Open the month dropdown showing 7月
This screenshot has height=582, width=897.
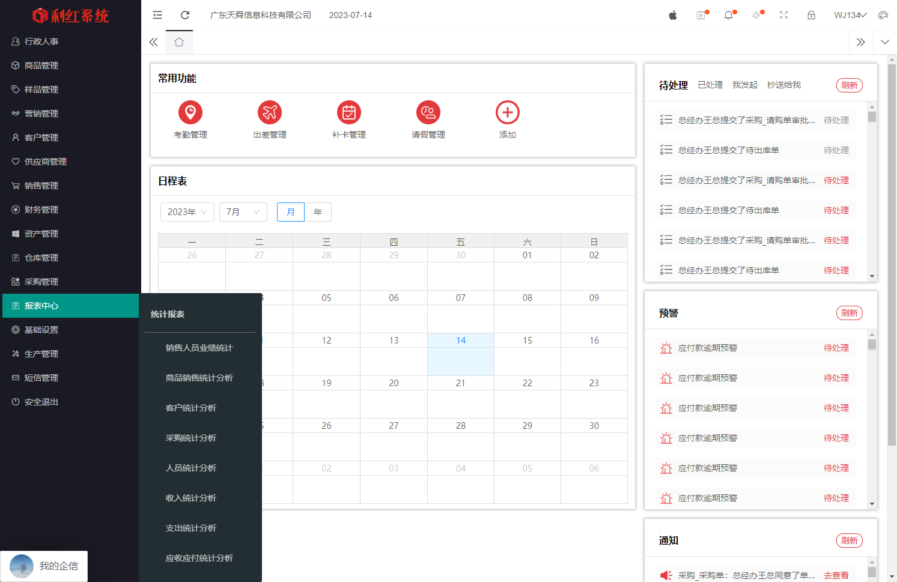(243, 211)
